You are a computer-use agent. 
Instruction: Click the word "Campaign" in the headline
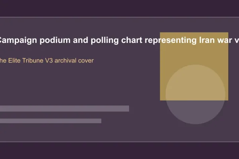[18, 40]
